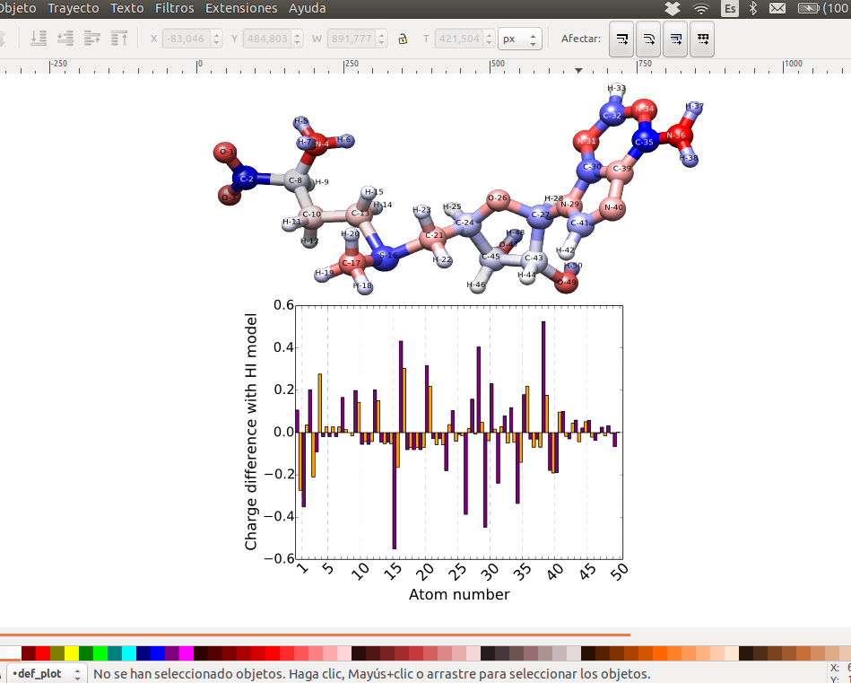This screenshot has height=683, width=851.
Task: Click the Bluetooth indicator icon
Action: [753, 8]
